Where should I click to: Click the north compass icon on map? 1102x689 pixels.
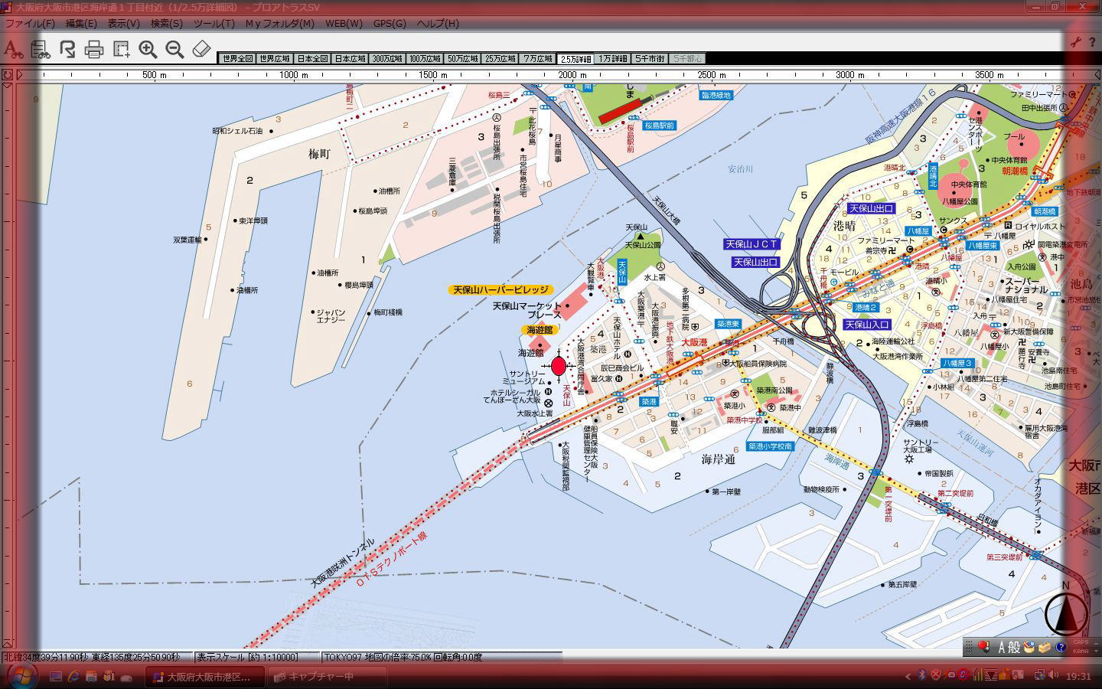(x=1065, y=611)
